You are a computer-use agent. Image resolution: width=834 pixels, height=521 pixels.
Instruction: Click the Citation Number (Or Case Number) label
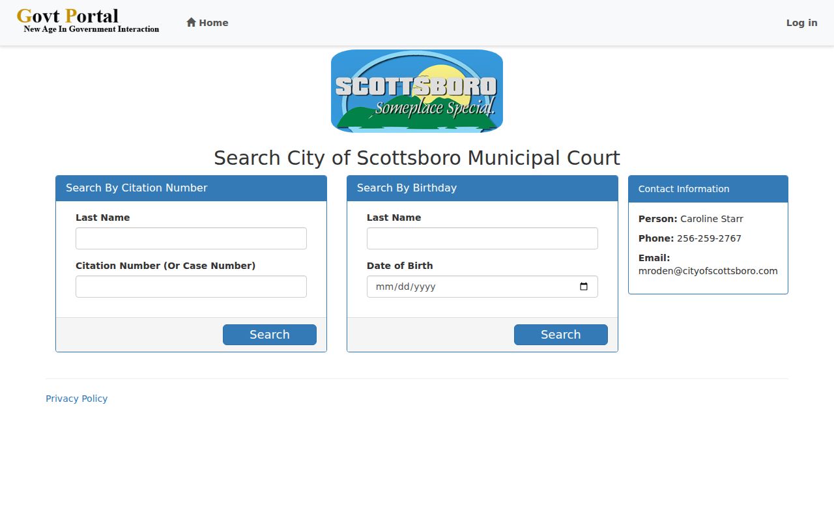pyautogui.click(x=165, y=266)
